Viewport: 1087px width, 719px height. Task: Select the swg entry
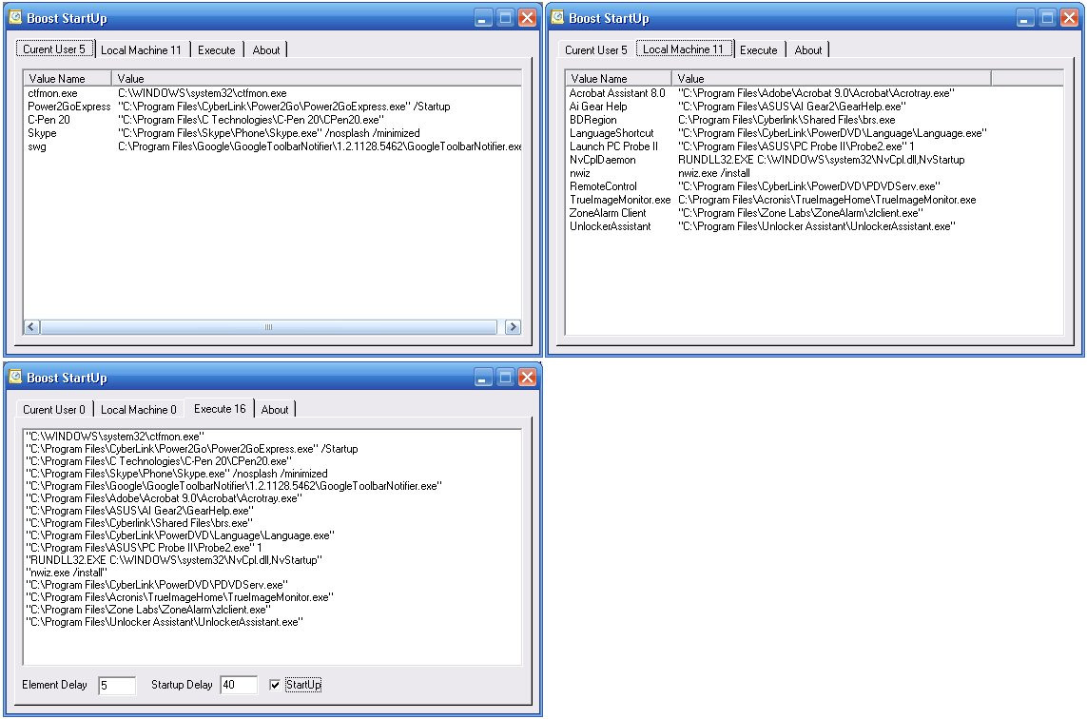coord(272,146)
